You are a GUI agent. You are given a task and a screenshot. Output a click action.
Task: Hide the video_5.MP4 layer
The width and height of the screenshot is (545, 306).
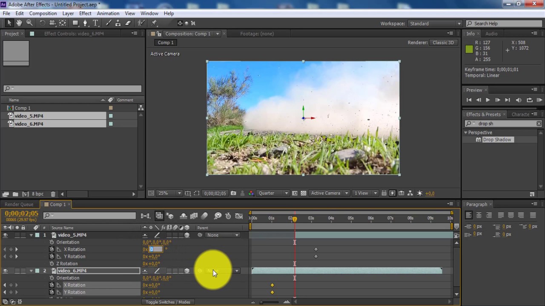coord(5,235)
